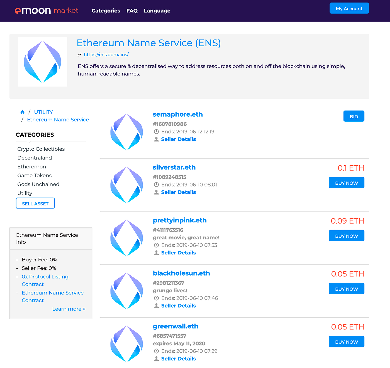This screenshot has width=390, height=368.
Task: Open prettyinpink.eth listing title
Action: point(180,220)
